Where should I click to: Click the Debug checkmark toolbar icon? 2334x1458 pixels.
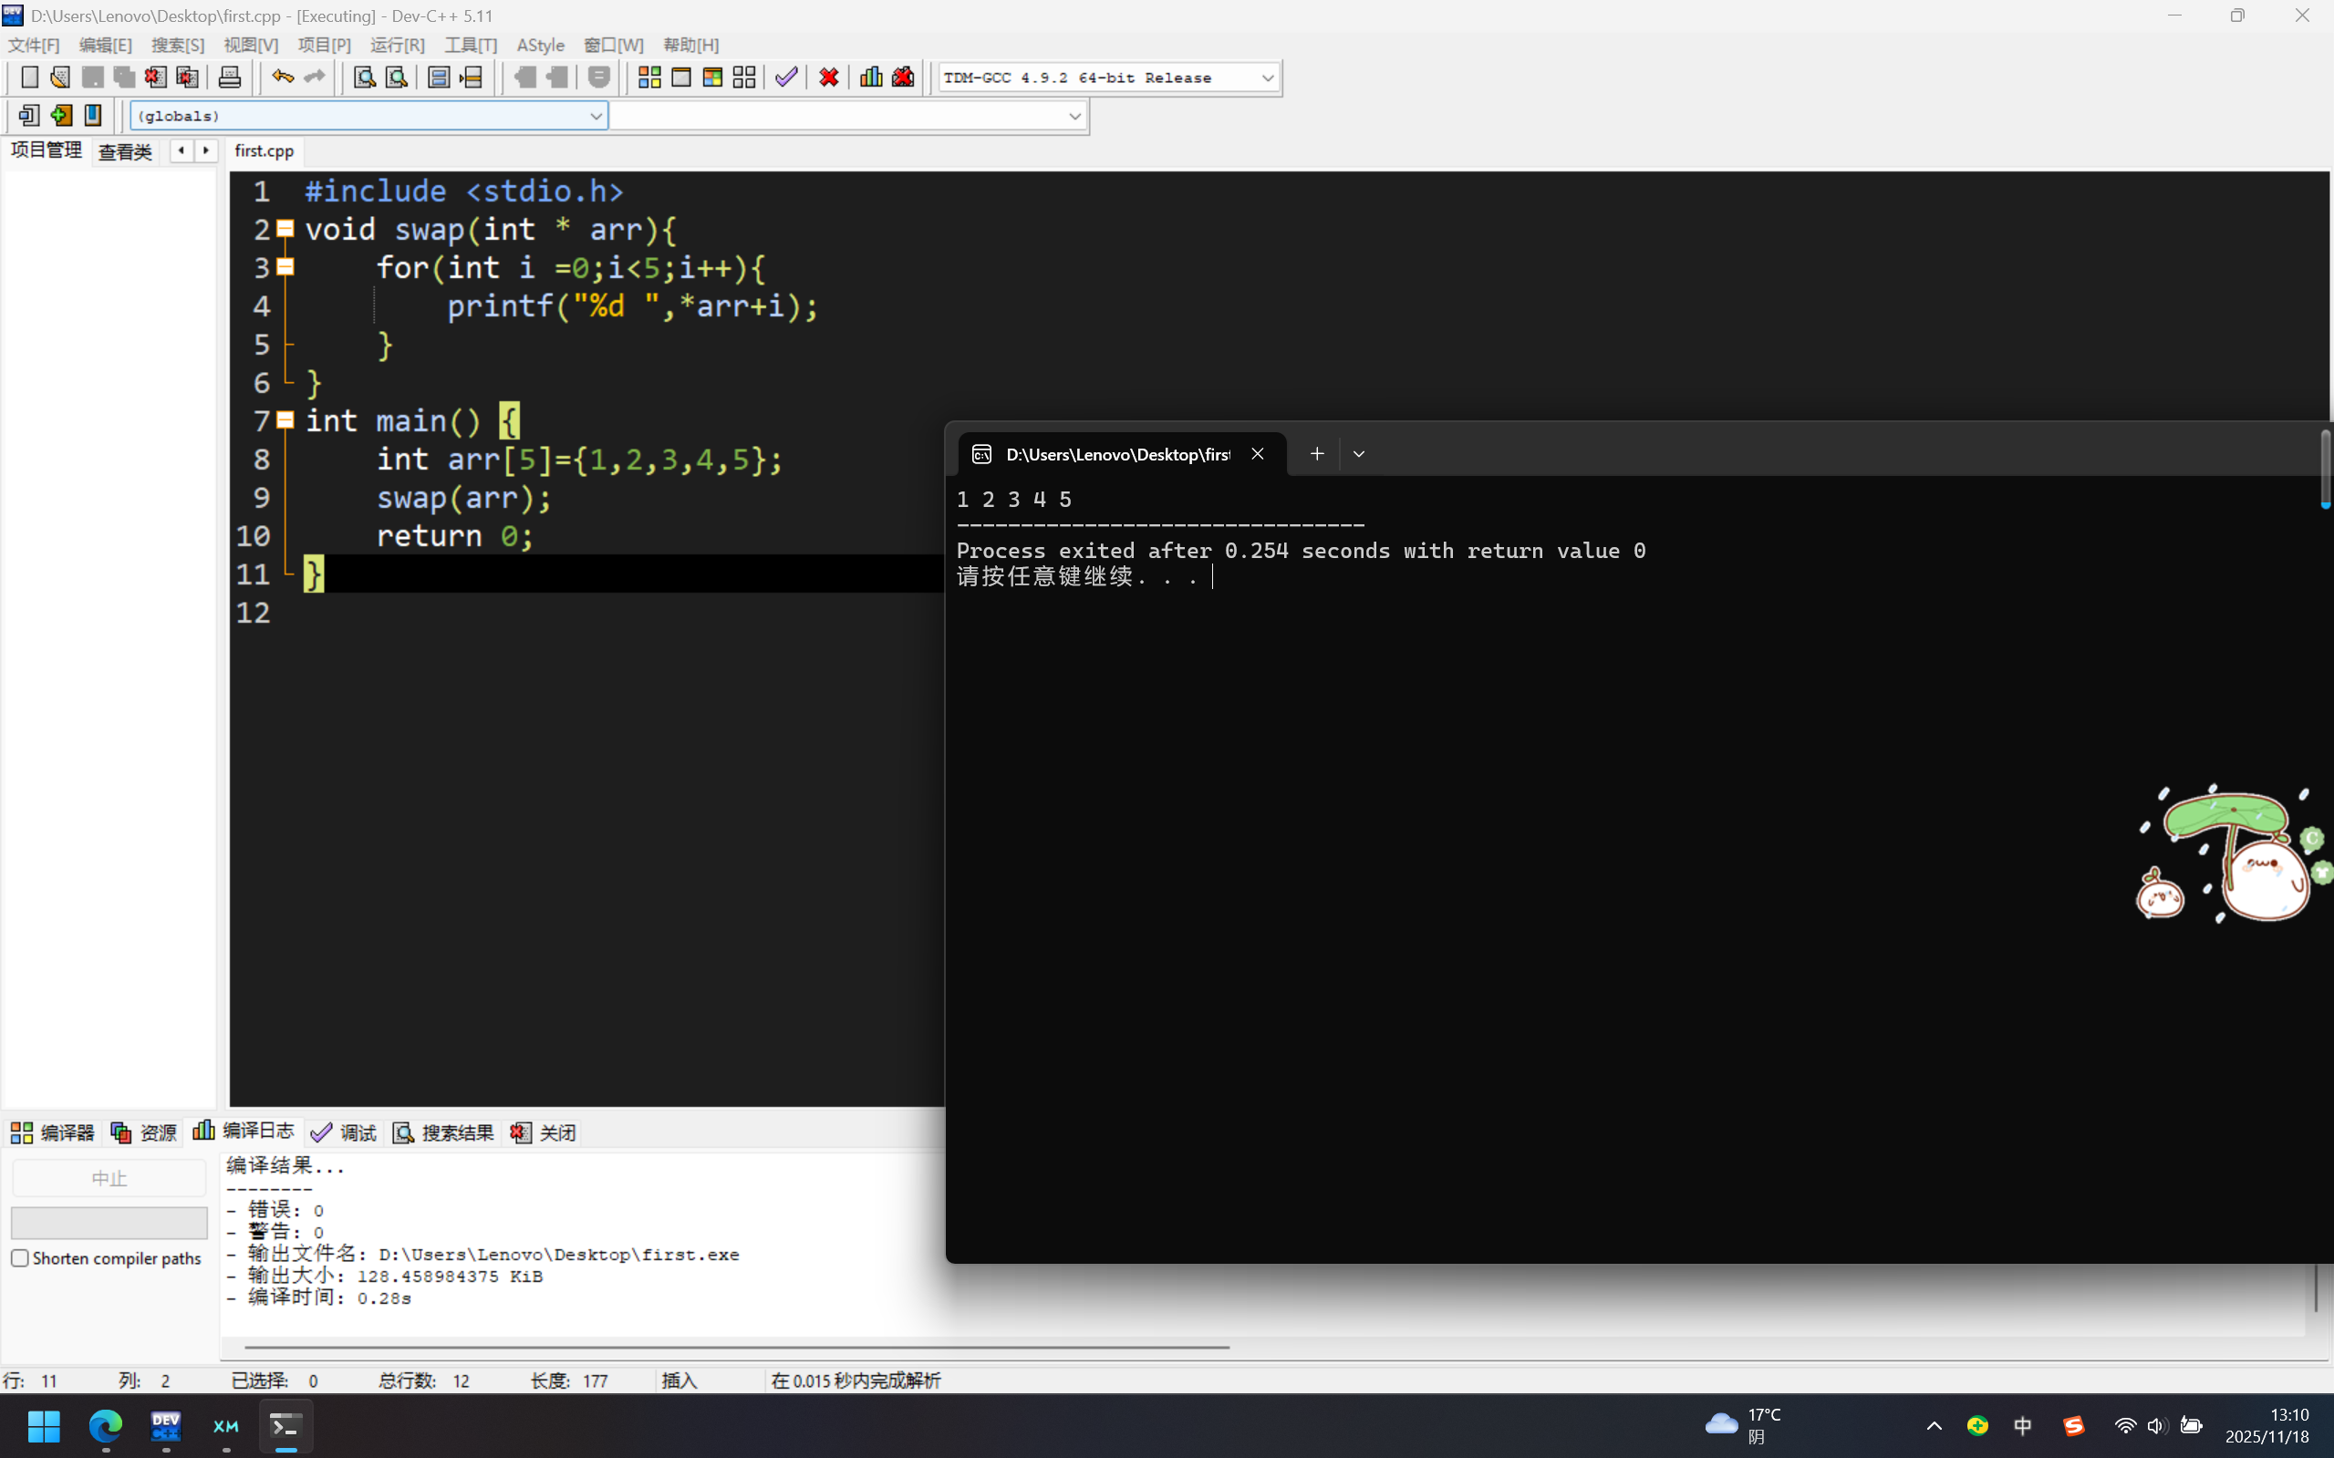point(786,78)
